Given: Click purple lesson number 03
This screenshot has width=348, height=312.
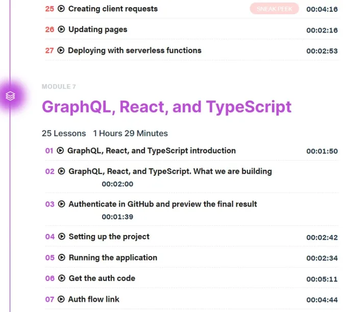Looking at the screenshot, I should 49,204.
